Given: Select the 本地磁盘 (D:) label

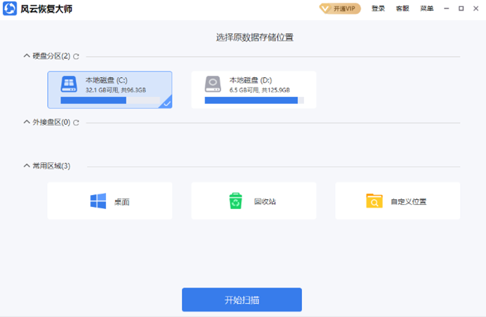Looking at the screenshot, I should (251, 81).
